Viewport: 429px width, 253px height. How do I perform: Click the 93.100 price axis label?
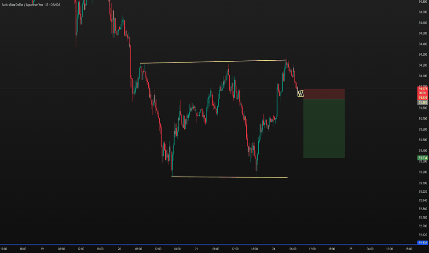click(x=423, y=183)
